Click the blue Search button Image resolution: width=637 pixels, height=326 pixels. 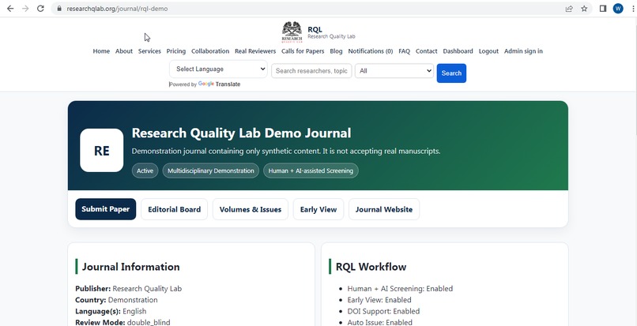click(451, 73)
